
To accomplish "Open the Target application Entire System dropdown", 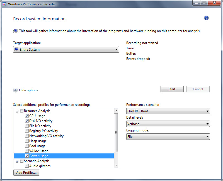I will pos(66,50).
